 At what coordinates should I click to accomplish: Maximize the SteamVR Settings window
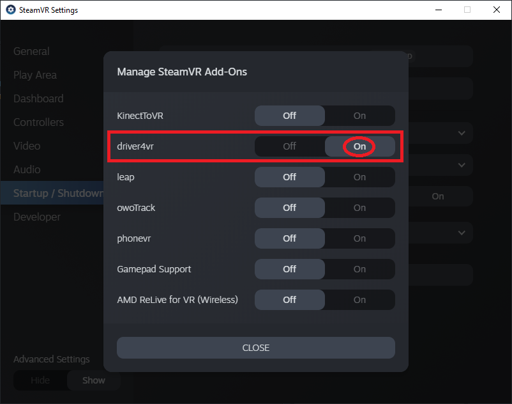467,10
